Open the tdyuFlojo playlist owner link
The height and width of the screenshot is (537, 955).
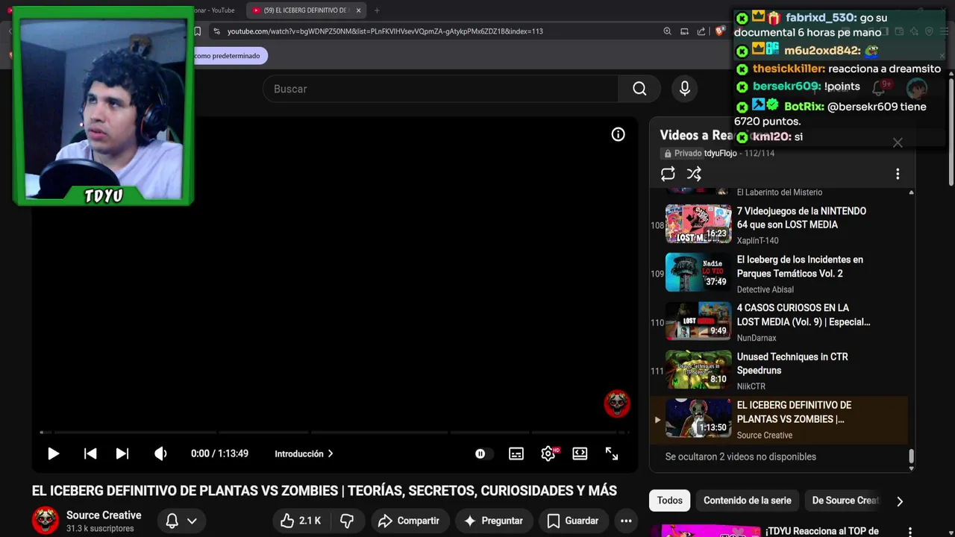(720, 153)
